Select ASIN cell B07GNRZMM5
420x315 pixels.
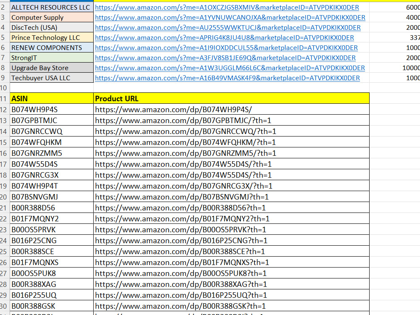pyautogui.click(x=52, y=153)
